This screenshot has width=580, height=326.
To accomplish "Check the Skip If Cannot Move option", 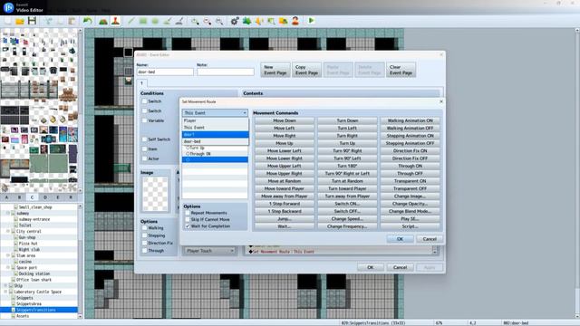I will point(188,219).
